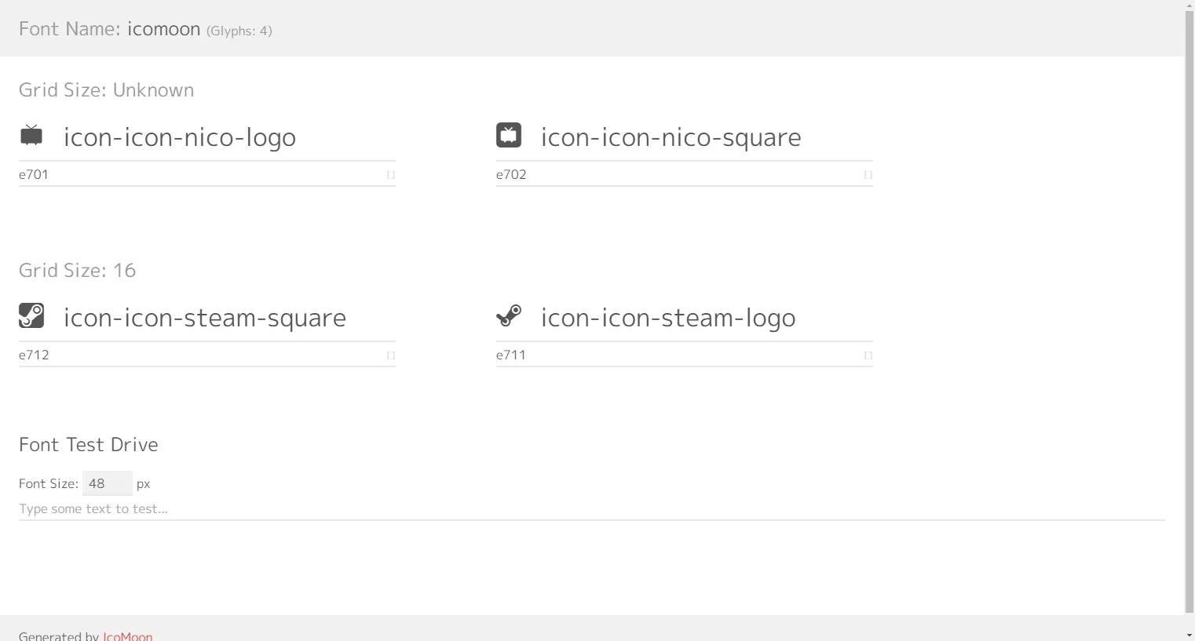Click the '(Glyphs: 4)' count text
Screen dimensions: 1195x641
point(239,31)
